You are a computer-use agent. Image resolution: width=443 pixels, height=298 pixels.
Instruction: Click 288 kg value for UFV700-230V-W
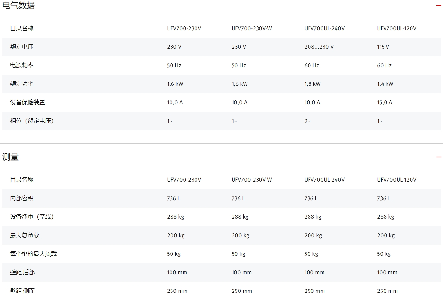[240, 217]
